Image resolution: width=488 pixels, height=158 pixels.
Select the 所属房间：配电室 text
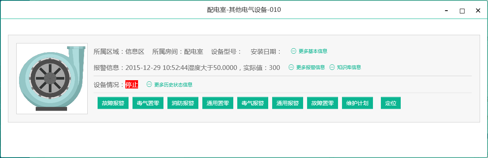point(178,51)
